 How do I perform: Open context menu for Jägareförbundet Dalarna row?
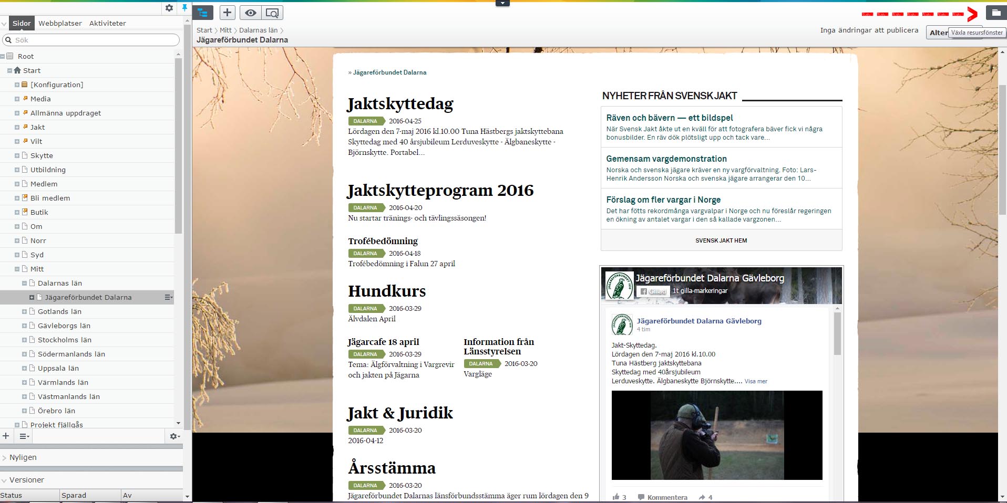pyautogui.click(x=168, y=297)
